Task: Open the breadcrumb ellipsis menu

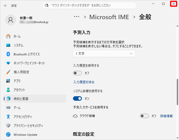Action: pyautogui.click(x=76, y=17)
